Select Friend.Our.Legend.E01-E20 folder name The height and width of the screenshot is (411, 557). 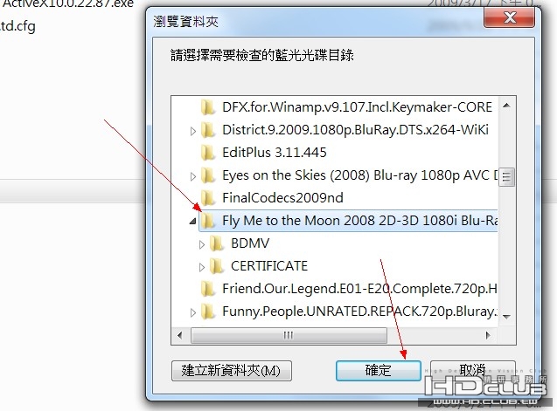[360, 289]
